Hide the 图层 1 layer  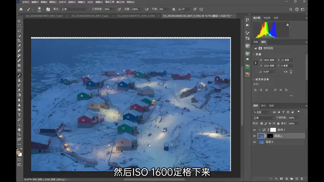click(254, 136)
